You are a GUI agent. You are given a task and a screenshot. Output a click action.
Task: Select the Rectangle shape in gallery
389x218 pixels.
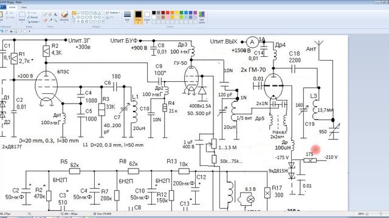pyautogui.click(x=86, y=13)
